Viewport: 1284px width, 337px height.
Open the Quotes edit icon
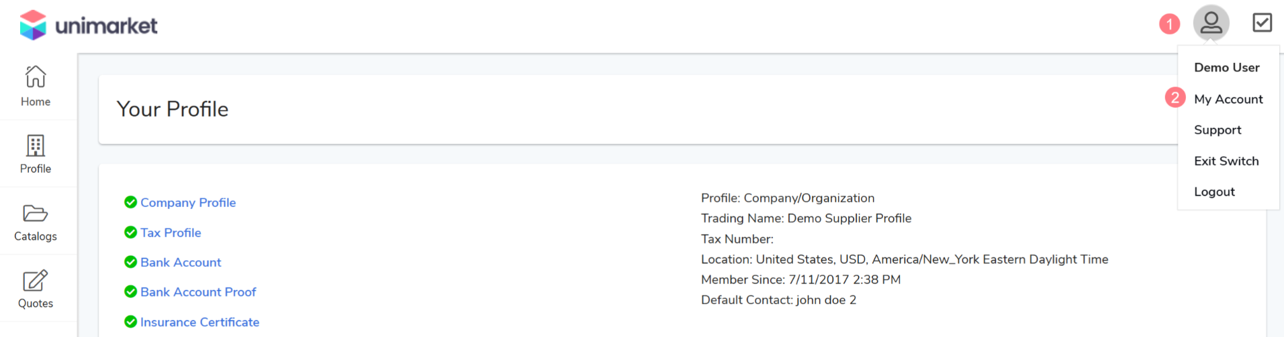tap(36, 281)
